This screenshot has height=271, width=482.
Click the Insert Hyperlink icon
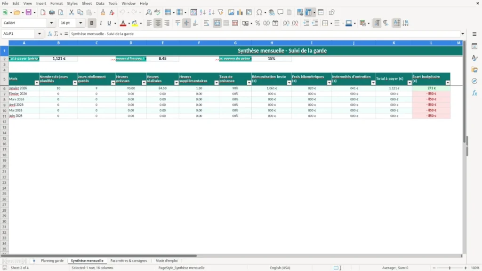(272, 12)
